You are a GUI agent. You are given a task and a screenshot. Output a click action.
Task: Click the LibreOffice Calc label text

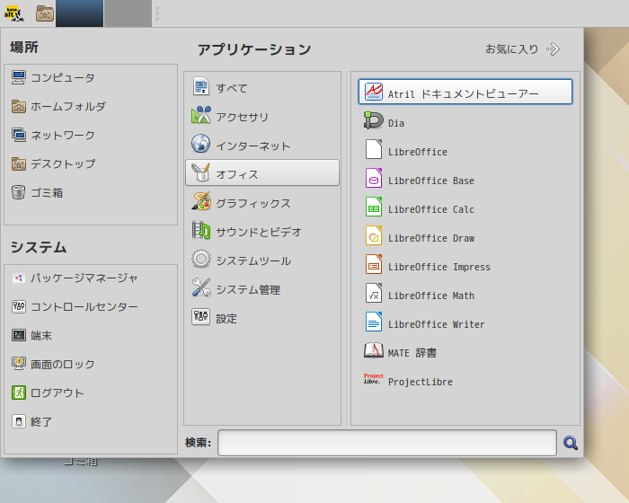[x=430, y=209]
